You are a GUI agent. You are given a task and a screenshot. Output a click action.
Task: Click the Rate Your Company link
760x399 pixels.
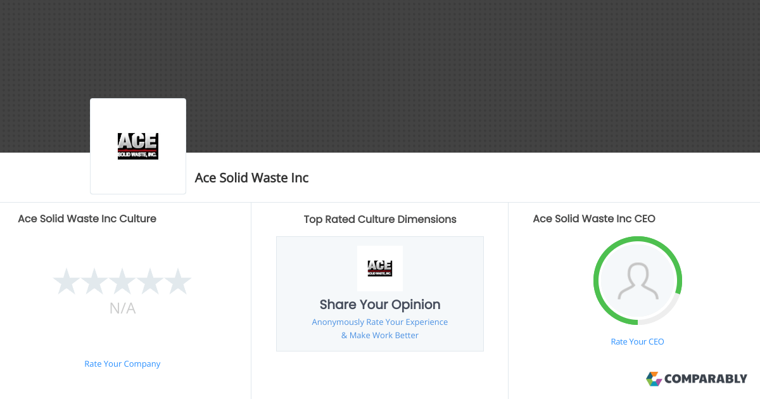click(x=122, y=364)
